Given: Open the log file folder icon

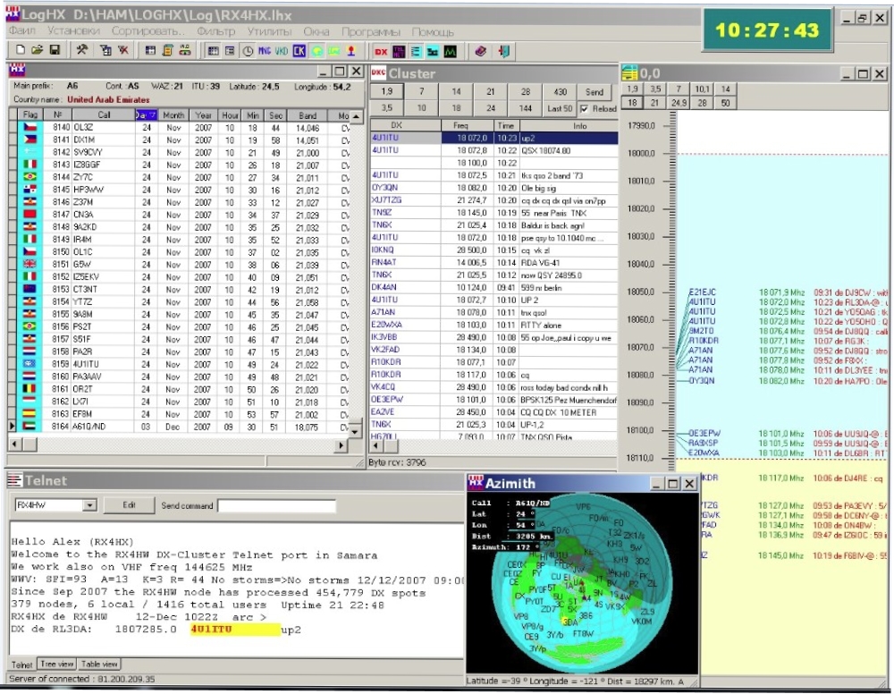Looking at the screenshot, I should coord(38,51).
